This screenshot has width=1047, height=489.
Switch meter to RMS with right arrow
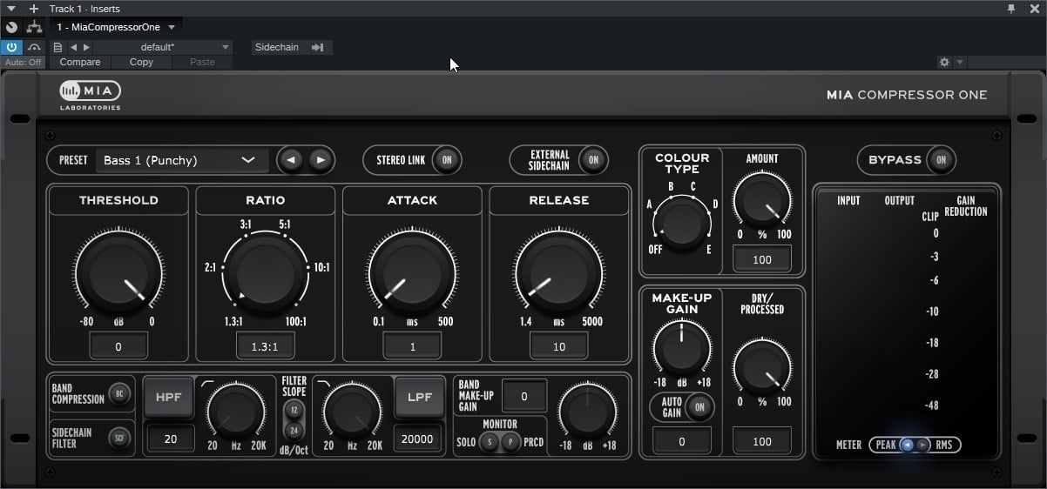click(923, 445)
